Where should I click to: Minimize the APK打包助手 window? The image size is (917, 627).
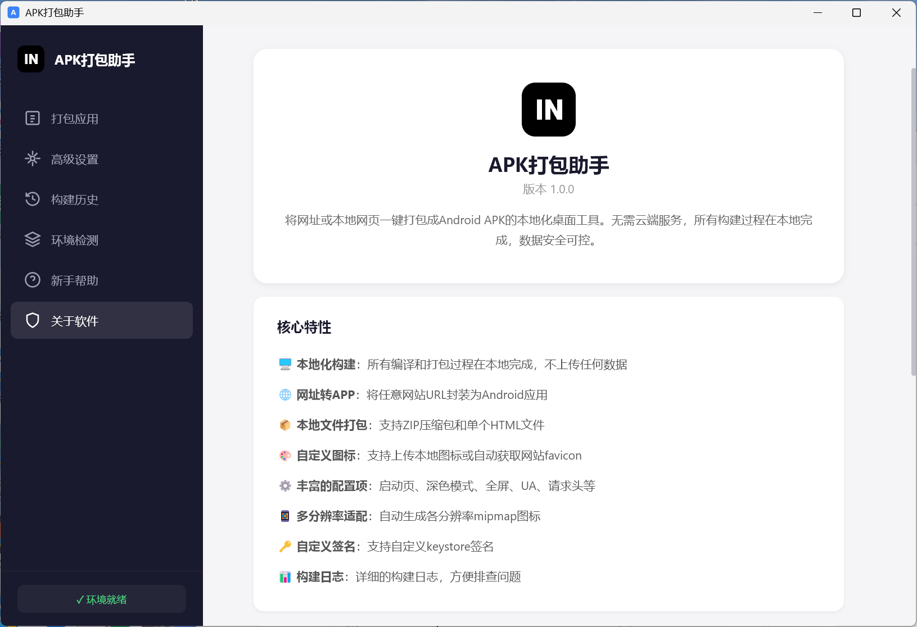tap(818, 12)
